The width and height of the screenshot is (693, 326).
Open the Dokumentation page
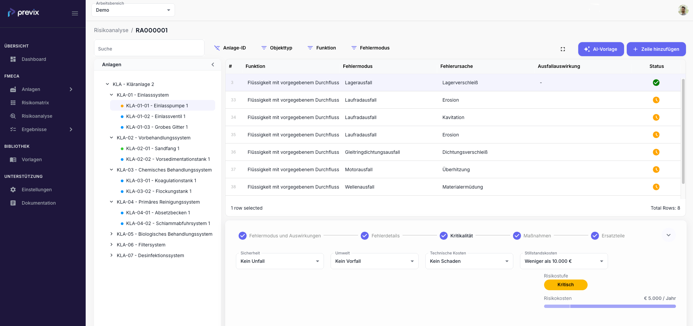[x=38, y=203]
